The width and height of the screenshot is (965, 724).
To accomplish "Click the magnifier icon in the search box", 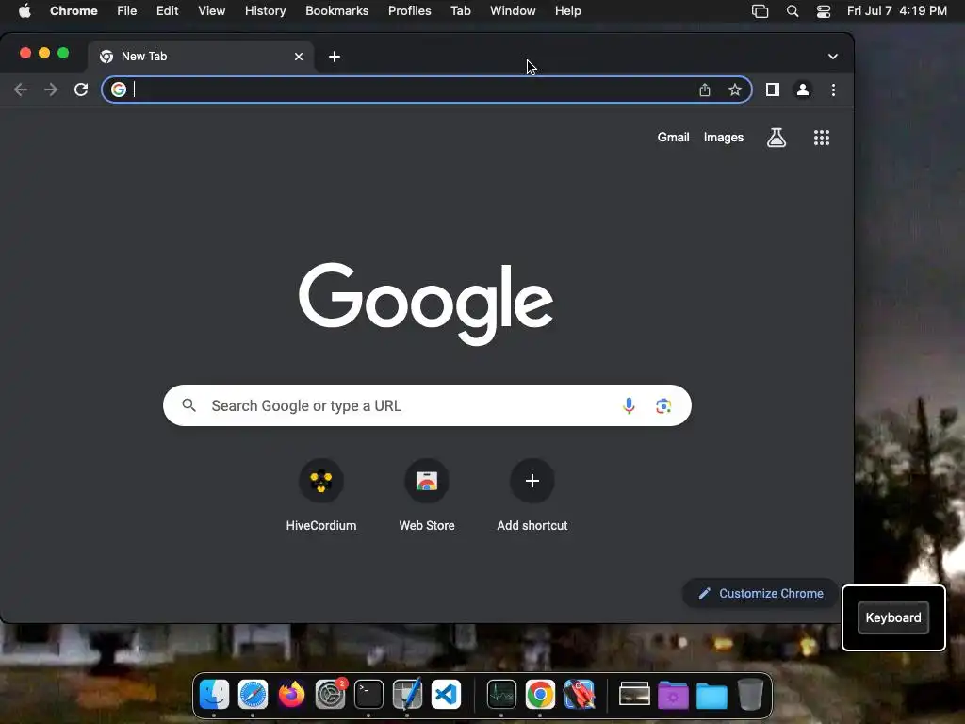I will tap(188, 405).
